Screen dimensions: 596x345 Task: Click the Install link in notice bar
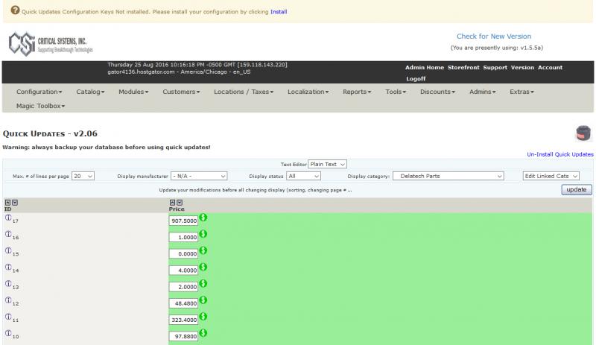pos(279,12)
